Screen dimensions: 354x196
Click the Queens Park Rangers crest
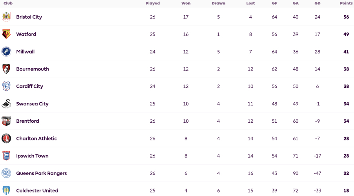pyautogui.click(x=6, y=173)
